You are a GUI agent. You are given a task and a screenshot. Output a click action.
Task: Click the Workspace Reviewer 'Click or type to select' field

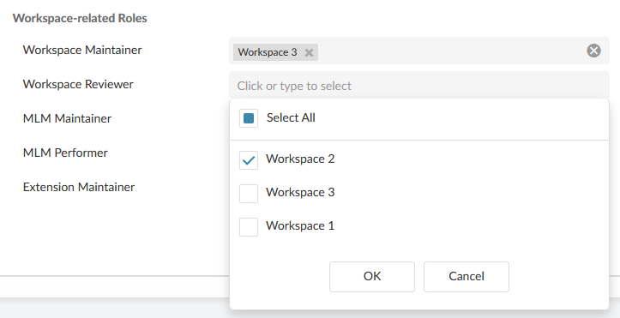419,86
